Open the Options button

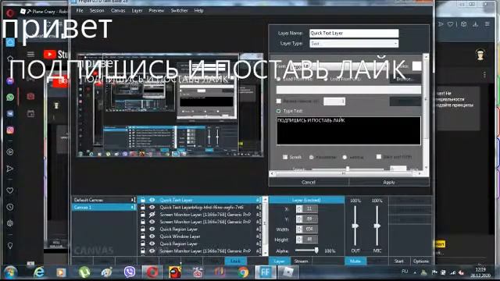[x=421, y=261]
